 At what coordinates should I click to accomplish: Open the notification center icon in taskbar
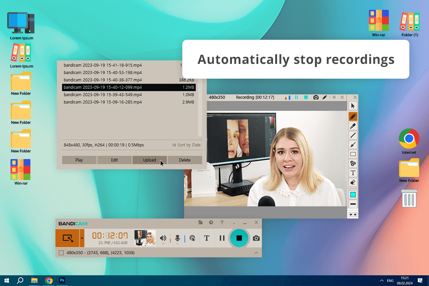[x=420, y=281]
